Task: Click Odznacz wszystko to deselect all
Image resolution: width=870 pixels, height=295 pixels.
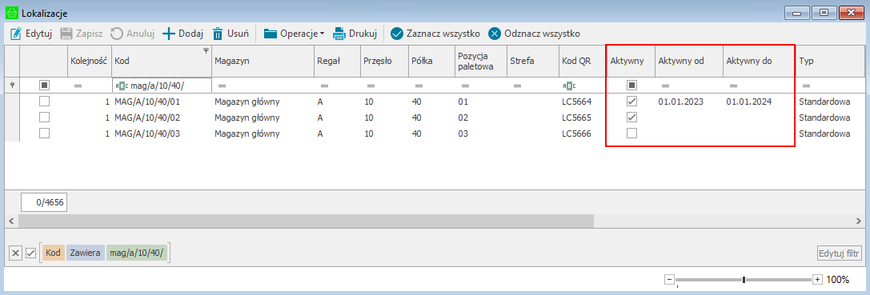Action: pyautogui.click(x=534, y=34)
